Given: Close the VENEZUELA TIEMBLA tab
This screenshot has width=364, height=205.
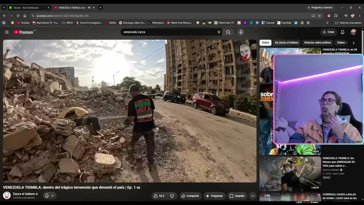Looking at the screenshot, I should click(94, 8).
